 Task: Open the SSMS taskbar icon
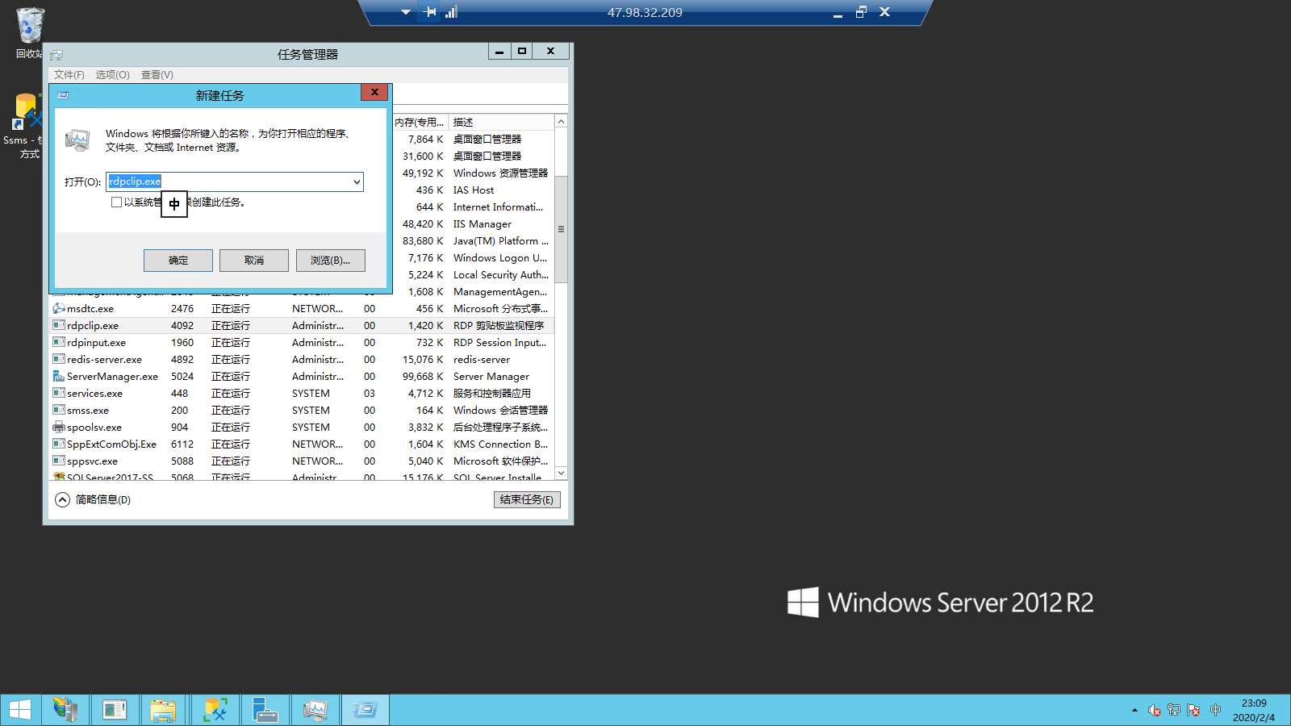tap(215, 710)
